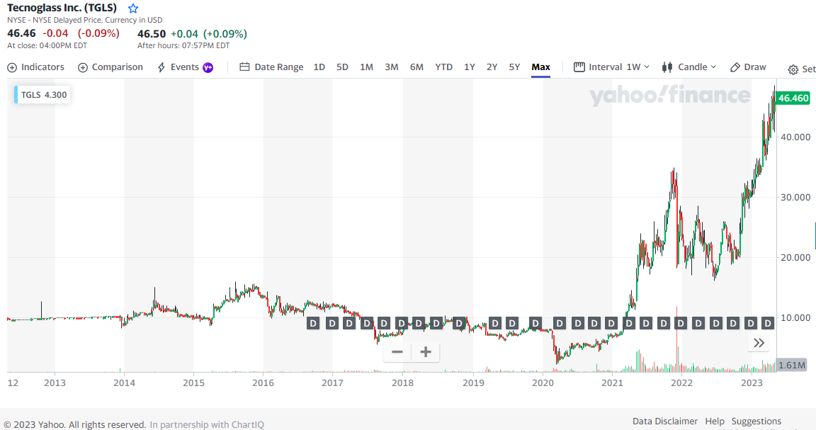Click the lightning bolt Events icon

pyautogui.click(x=161, y=67)
